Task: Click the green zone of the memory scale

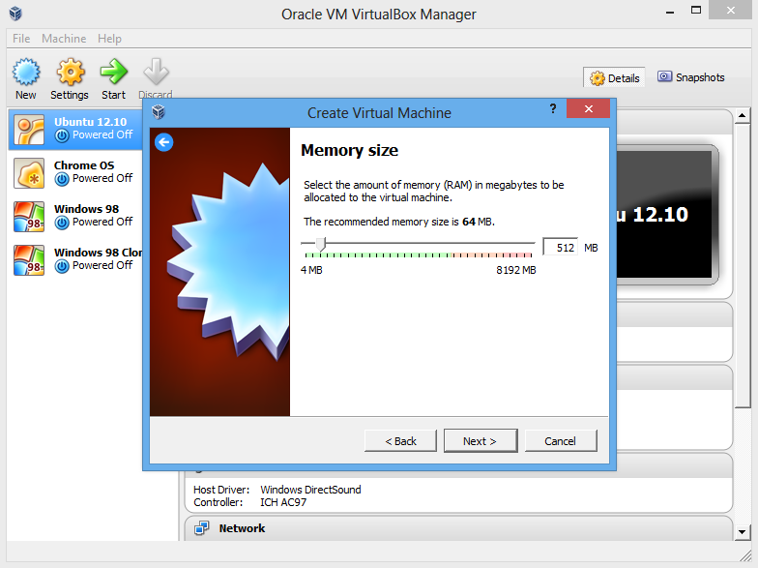Action: [377, 255]
